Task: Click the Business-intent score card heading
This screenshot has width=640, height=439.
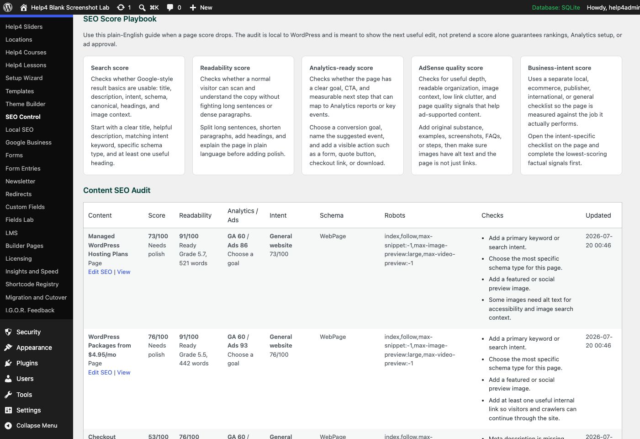Action: point(560,68)
